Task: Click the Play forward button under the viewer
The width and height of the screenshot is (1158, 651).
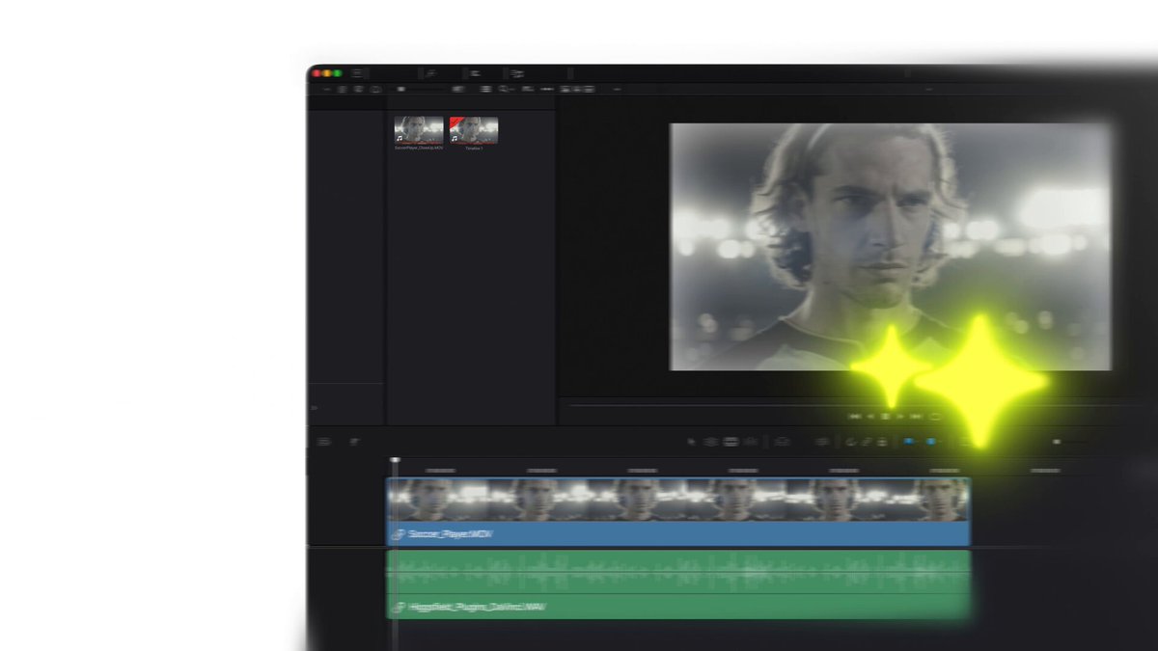Action: point(900,417)
